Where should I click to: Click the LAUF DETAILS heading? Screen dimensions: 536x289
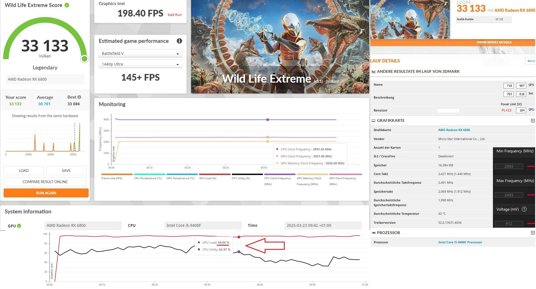pyautogui.click(x=385, y=61)
